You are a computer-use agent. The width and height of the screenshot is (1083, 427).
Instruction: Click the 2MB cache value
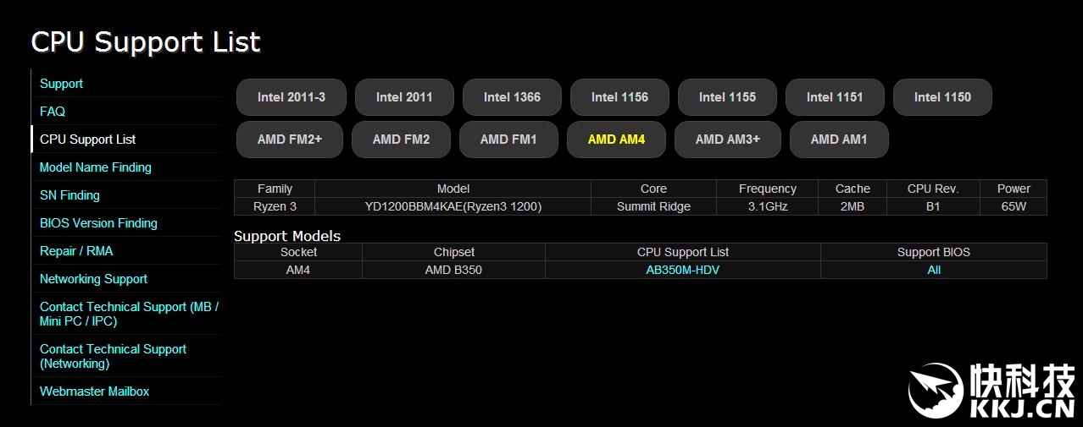click(853, 206)
